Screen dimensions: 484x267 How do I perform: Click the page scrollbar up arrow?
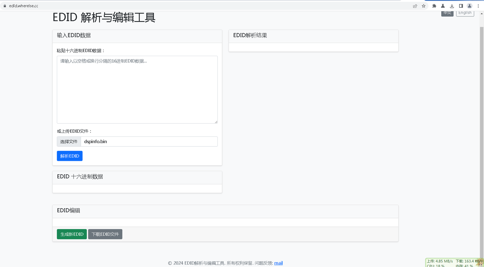point(482,14)
